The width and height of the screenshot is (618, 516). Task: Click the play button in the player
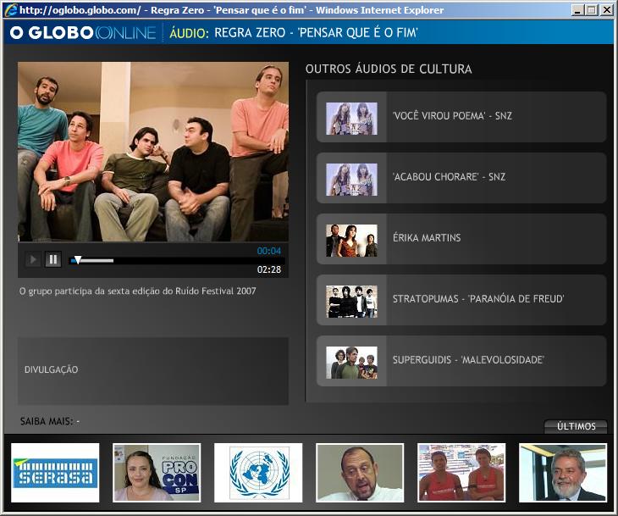[33, 259]
